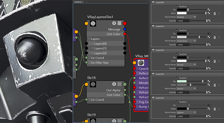The image size is (224, 123).
Task: Toggle node view mode icon on VRayLayeredTex1
Action: (x=119, y=23)
